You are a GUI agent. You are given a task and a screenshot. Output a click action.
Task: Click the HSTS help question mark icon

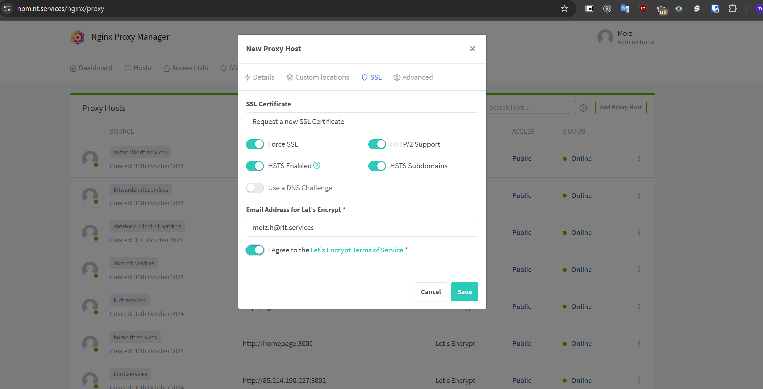[x=317, y=165]
